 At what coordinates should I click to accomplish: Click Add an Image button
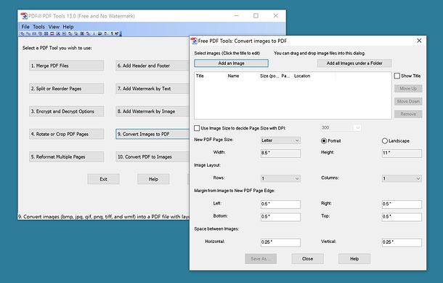coord(231,63)
